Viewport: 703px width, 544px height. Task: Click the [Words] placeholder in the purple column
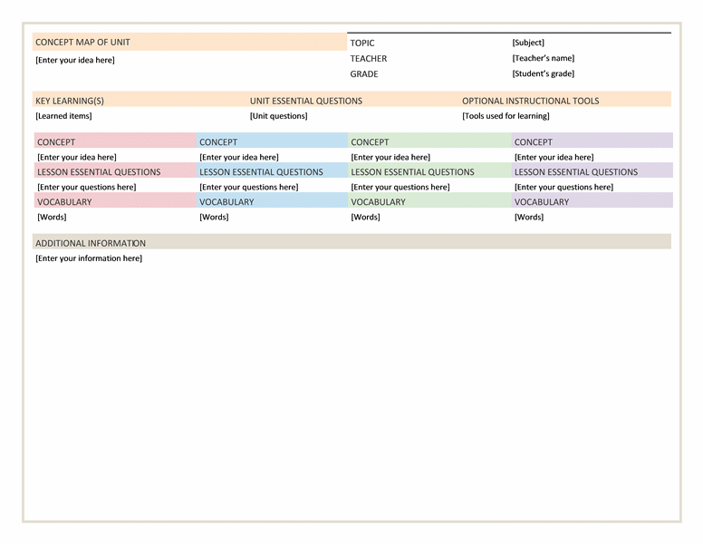(x=529, y=217)
